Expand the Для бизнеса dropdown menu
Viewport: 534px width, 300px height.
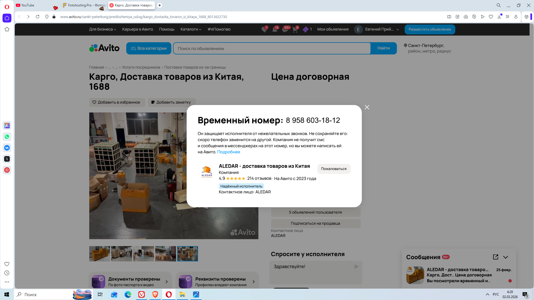coord(102,29)
